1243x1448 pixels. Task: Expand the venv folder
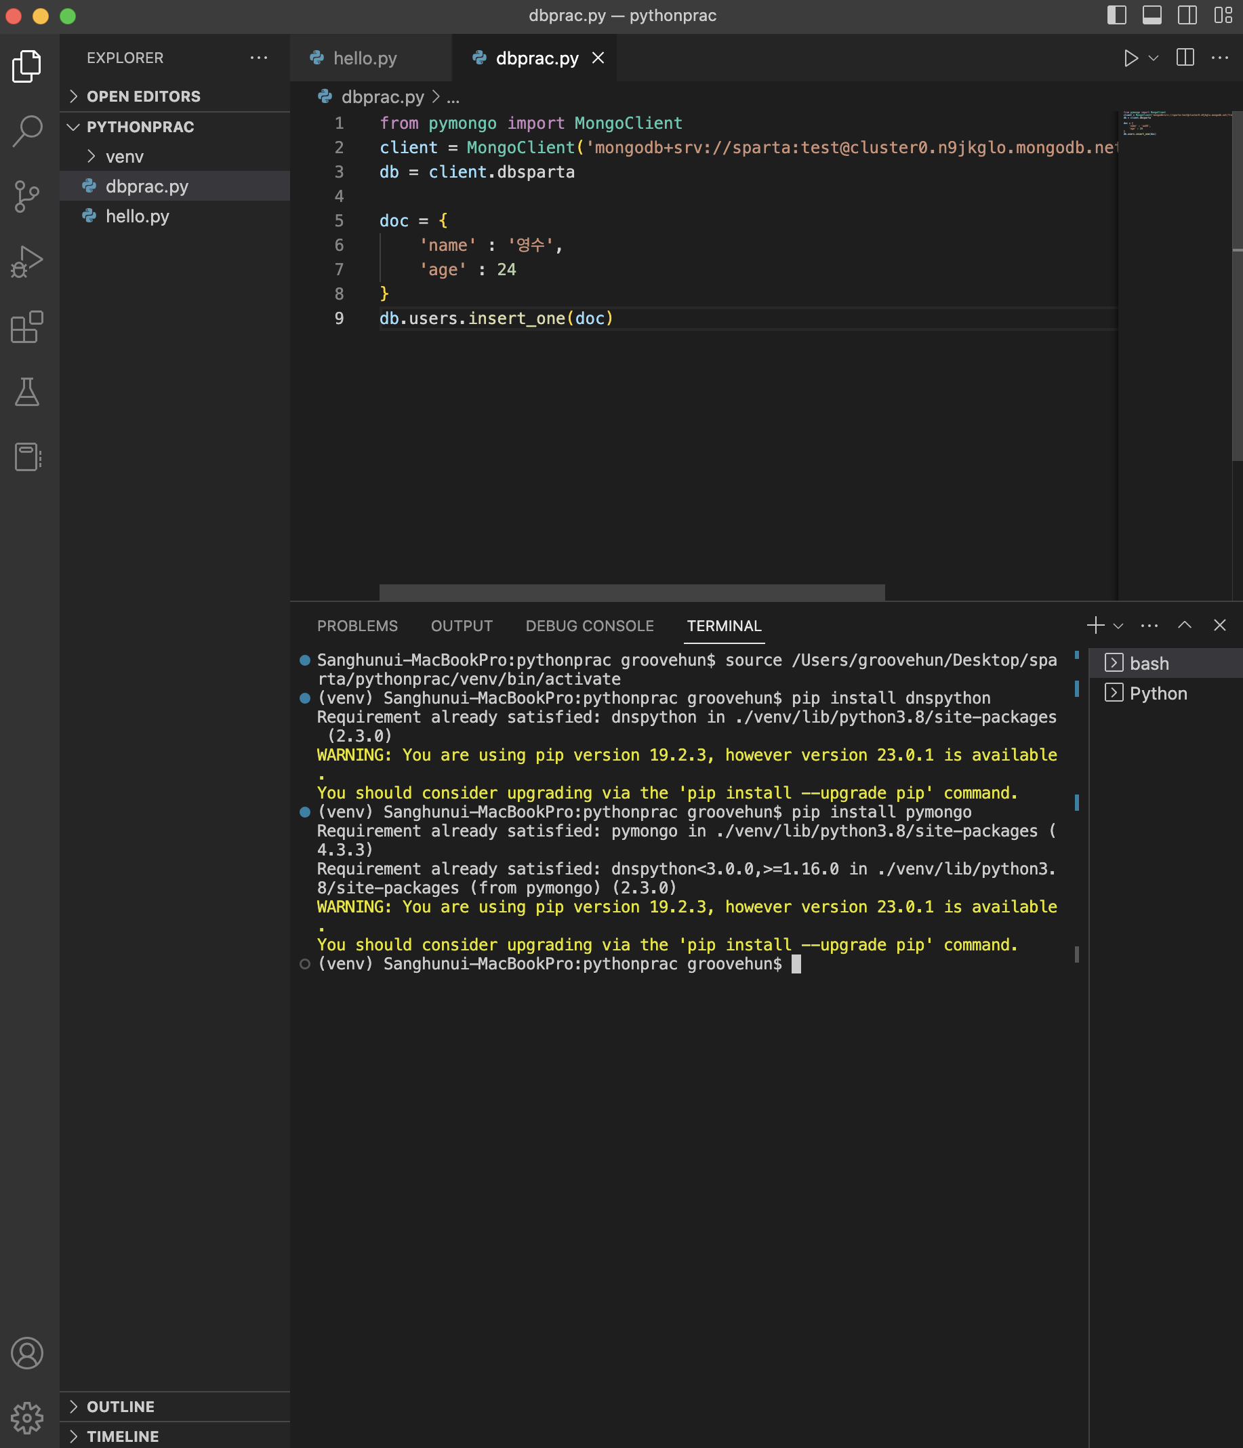175,157
